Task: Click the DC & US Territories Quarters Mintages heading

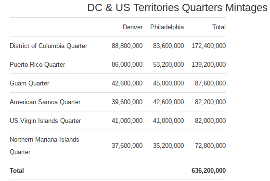Action: (x=178, y=8)
